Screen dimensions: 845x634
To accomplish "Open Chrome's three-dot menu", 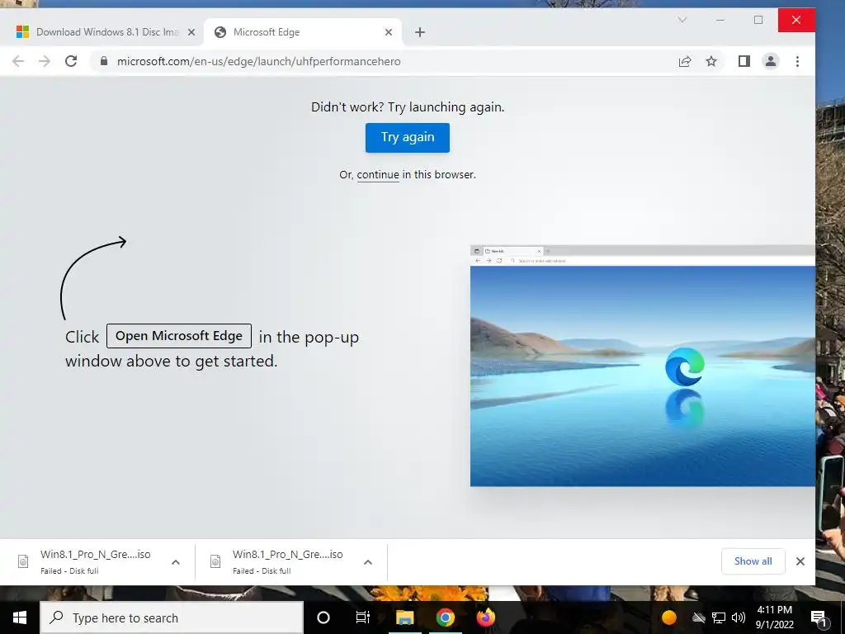I will pos(798,61).
